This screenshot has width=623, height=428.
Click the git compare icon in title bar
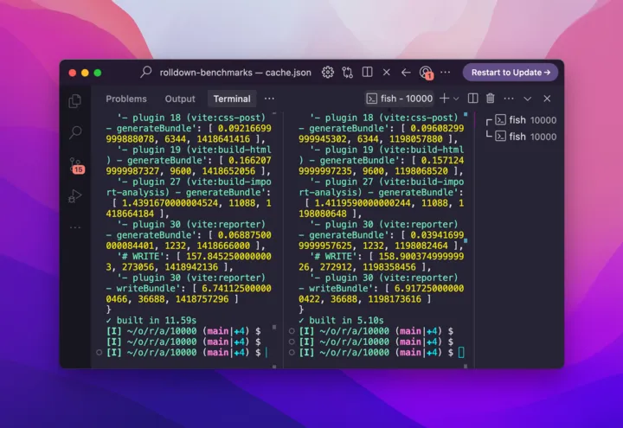click(348, 73)
